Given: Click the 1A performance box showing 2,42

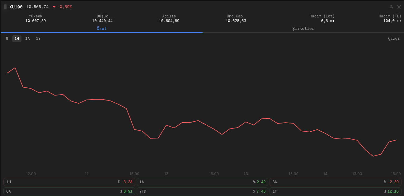Looking at the screenshot, I should [202, 182].
